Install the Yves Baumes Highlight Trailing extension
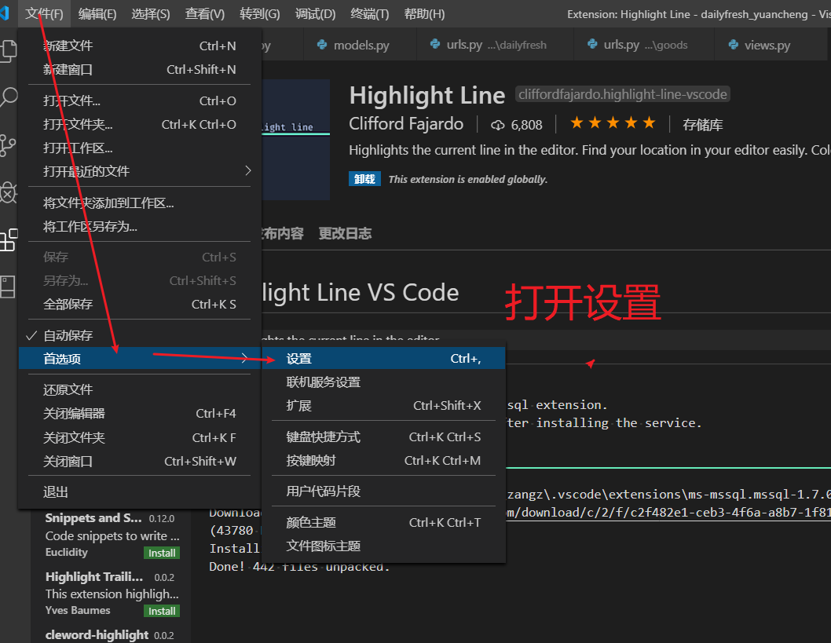This screenshot has height=643, width=831. [x=162, y=612]
